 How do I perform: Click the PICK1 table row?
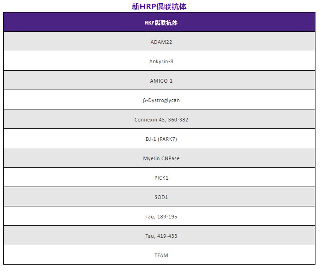[161, 178]
